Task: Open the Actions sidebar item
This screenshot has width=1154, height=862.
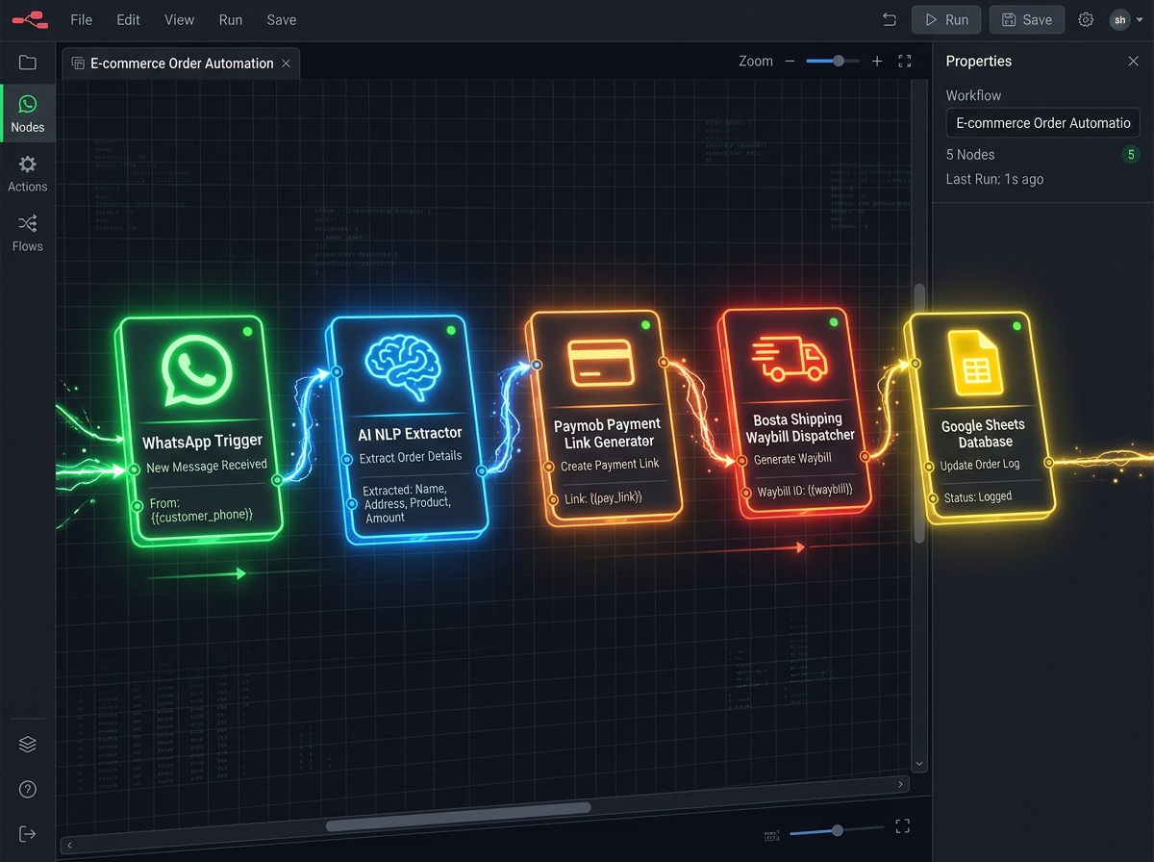Action: (x=28, y=173)
